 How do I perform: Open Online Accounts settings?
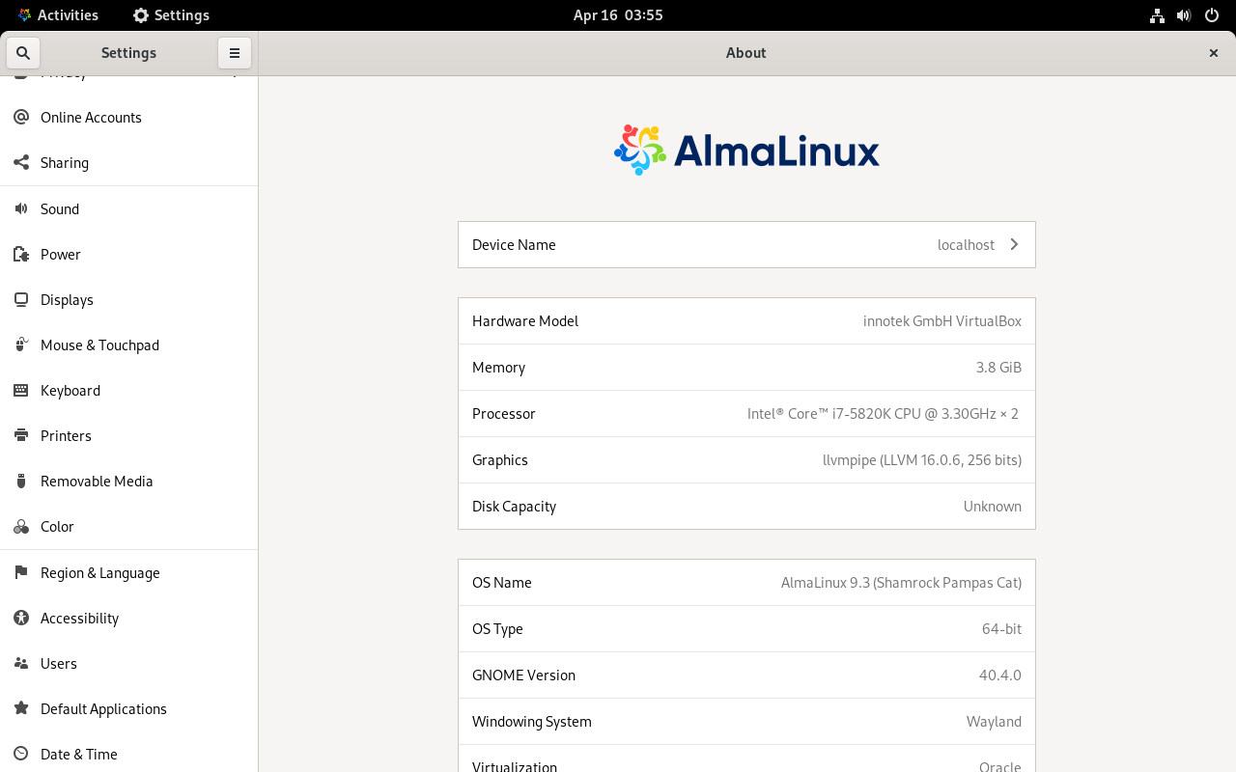[91, 118]
